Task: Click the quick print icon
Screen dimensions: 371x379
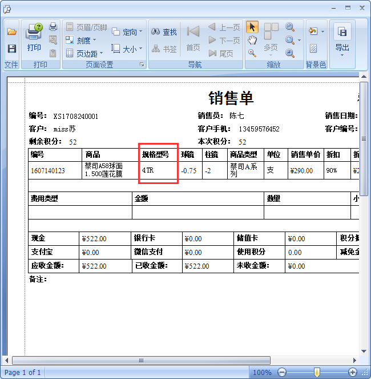Action: point(53,27)
